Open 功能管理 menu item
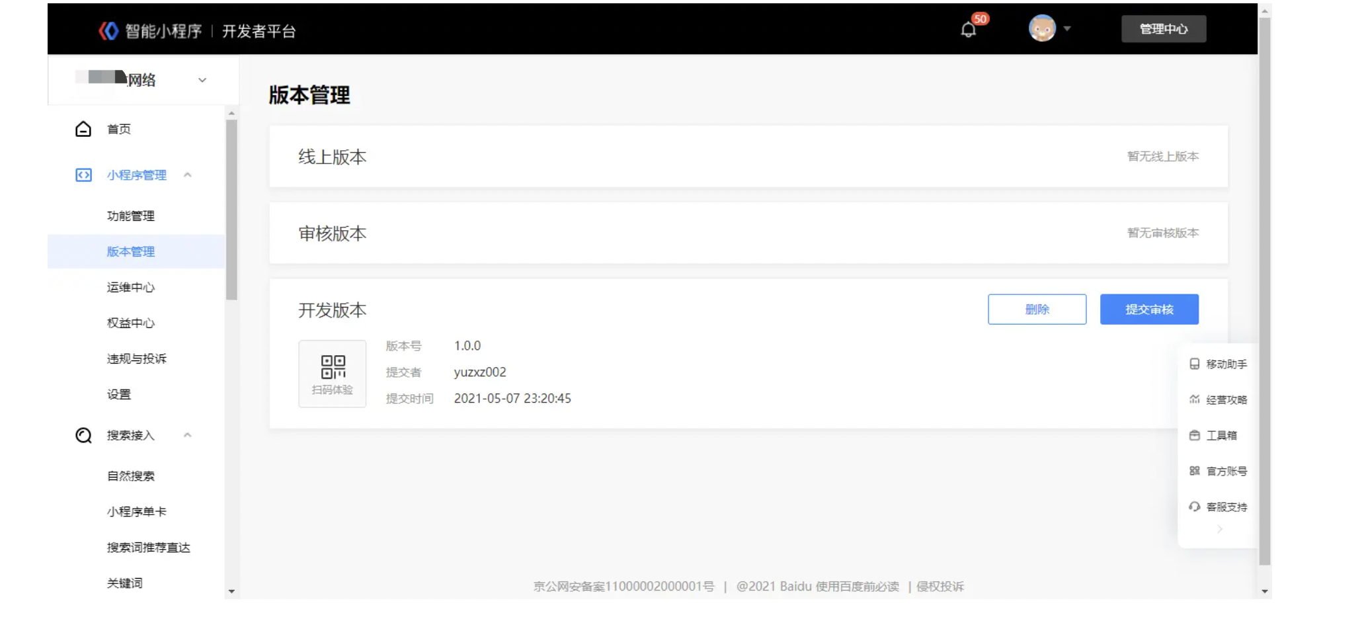The image size is (1362, 623). click(131, 216)
